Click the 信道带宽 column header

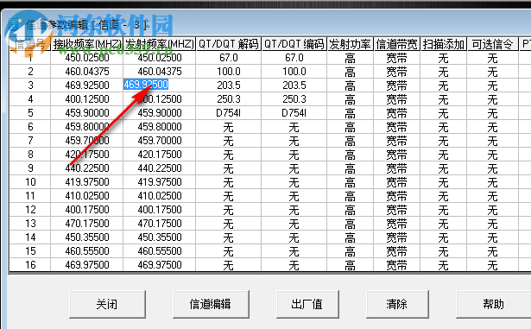pyautogui.click(x=396, y=44)
